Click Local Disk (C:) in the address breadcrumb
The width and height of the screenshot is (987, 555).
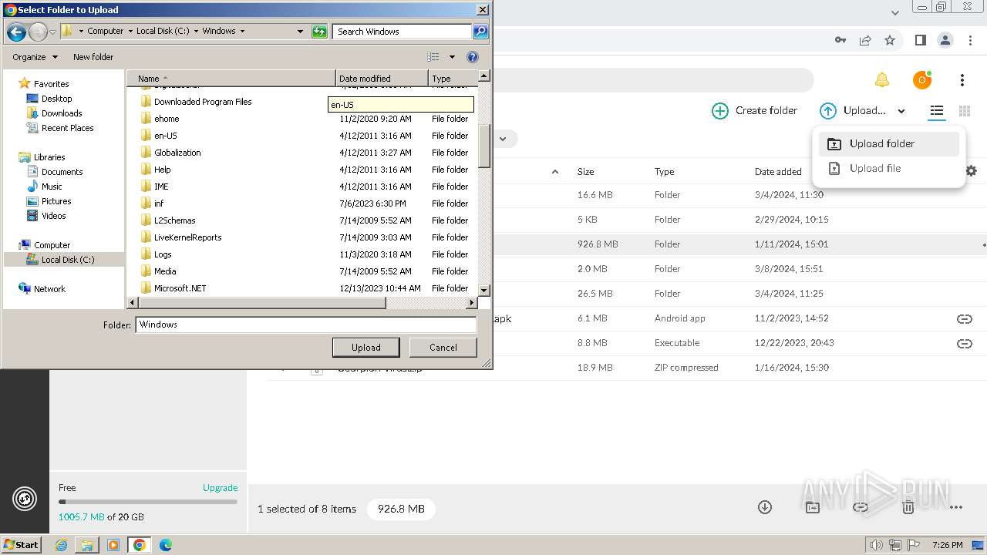163,32
